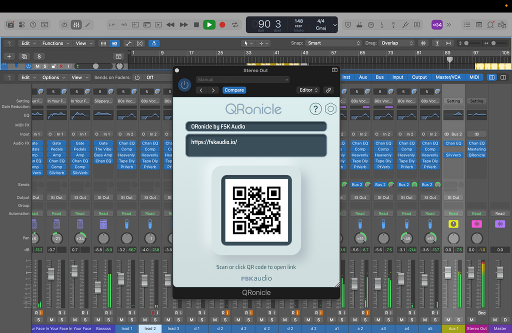The image size is (512, 333).
Task: Open the Drag Overlap dropdown
Action: (x=396, y=43)
